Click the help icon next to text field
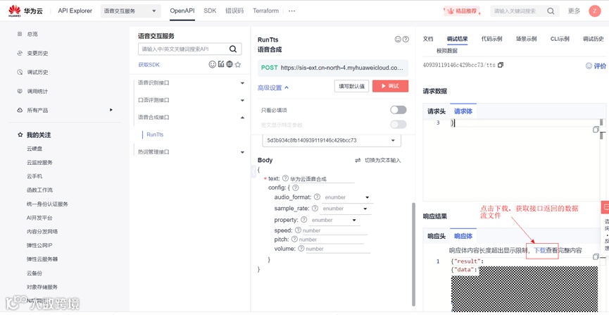Screen dimensions: 609x315 (x=285, y=178)
